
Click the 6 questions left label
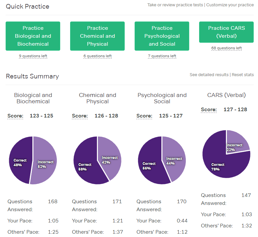(98, 56)
